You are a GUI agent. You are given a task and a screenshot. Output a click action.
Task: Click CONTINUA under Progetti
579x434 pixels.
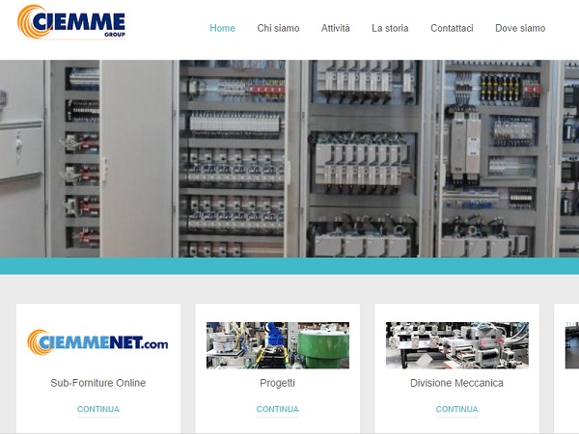point(277,409)
